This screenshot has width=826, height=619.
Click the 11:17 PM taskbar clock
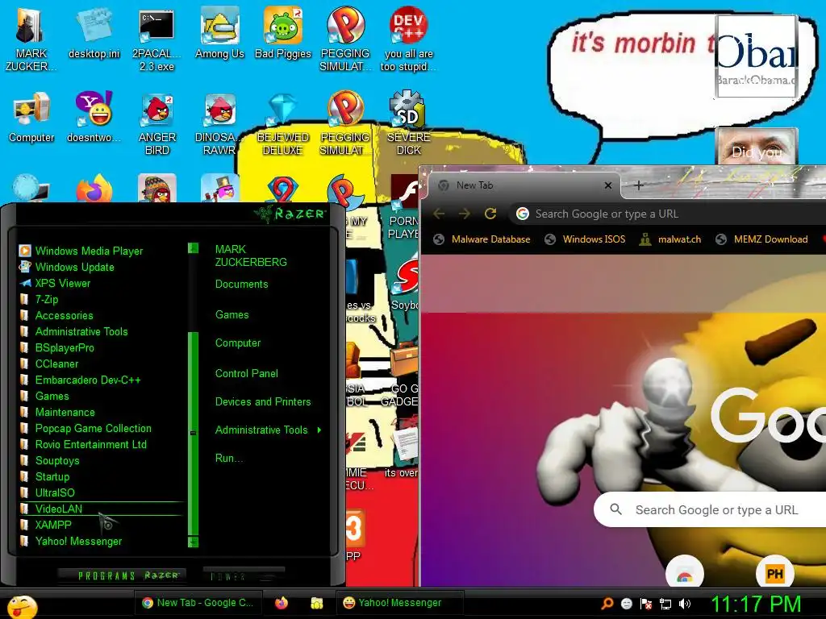755,604
